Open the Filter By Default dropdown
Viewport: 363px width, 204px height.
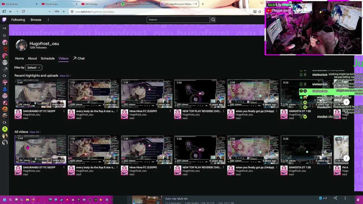34,67
